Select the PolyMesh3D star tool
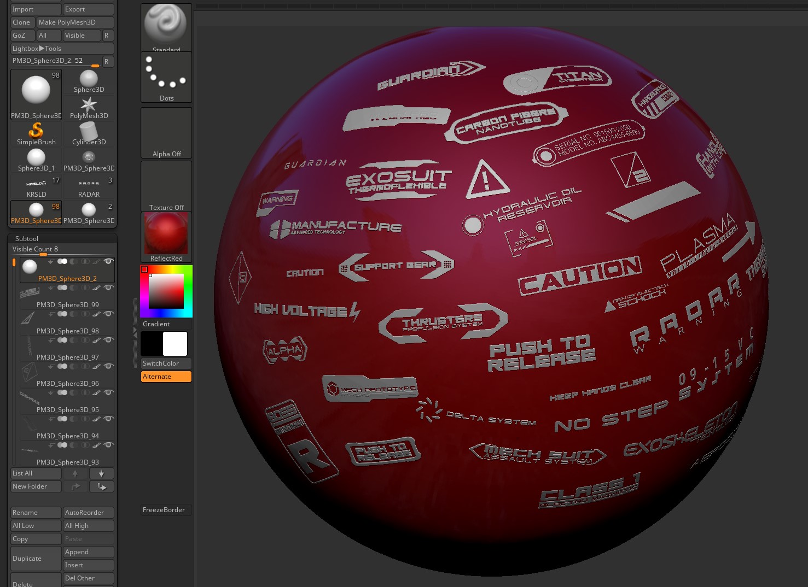The width and height of the screenshot is (808, 587). 89,108
